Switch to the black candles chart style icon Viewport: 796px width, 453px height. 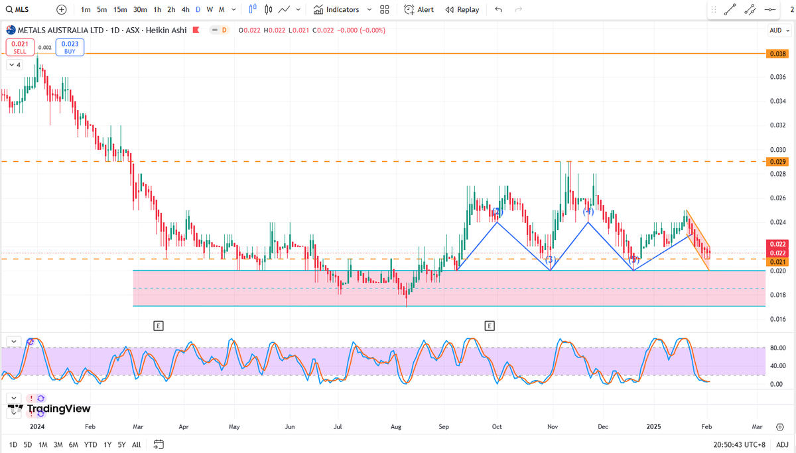[268, 9]
